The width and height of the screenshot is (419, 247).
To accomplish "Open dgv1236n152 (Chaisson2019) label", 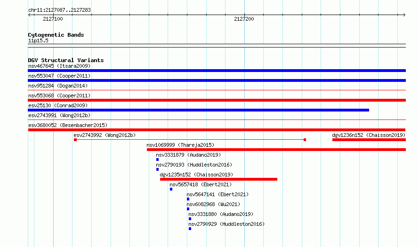I will click(x=369, y=135).
